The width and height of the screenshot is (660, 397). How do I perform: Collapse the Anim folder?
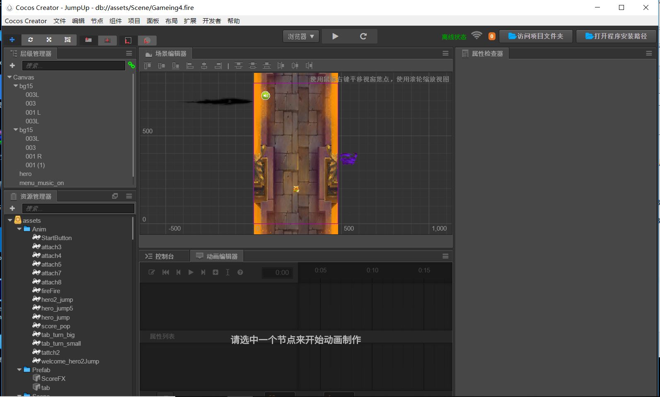click(19, 229)
